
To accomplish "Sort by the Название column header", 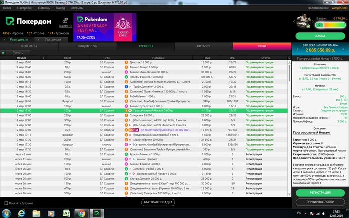I will 158,58.
